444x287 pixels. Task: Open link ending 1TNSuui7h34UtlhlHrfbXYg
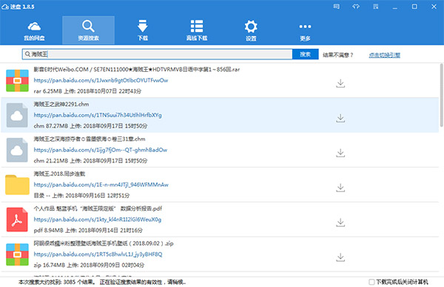[x=98, y=115]
